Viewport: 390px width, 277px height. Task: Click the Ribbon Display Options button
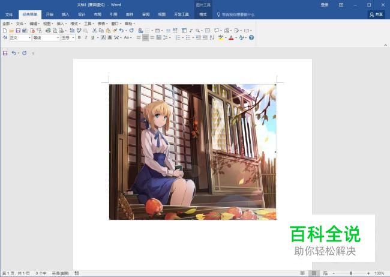(341, 5)
